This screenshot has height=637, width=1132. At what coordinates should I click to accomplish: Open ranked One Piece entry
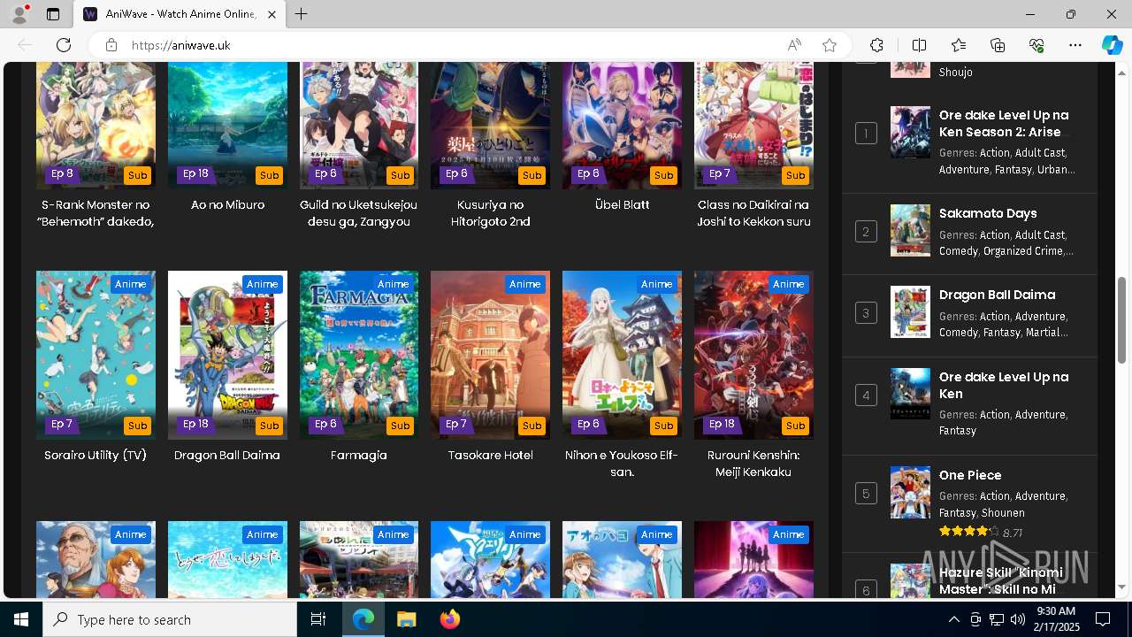click(970, 475)
